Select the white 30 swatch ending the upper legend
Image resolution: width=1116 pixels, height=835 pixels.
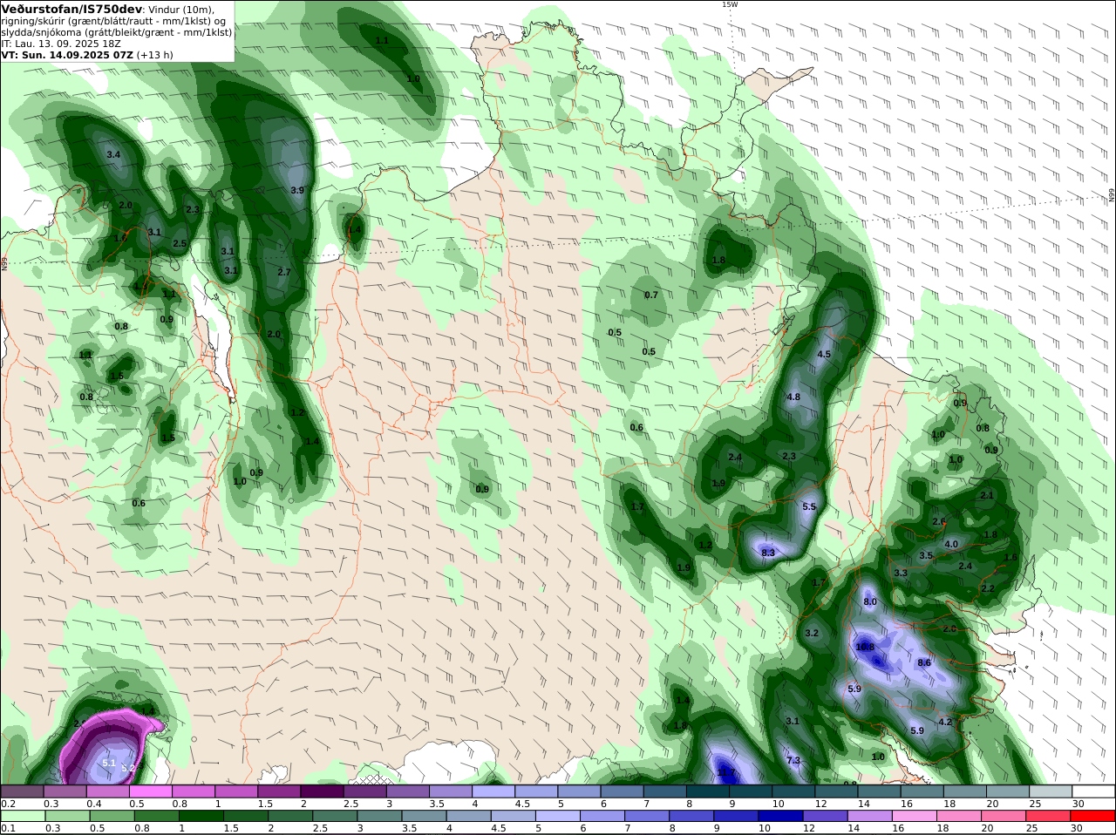pyautogui.click(x=1094, y=791)
